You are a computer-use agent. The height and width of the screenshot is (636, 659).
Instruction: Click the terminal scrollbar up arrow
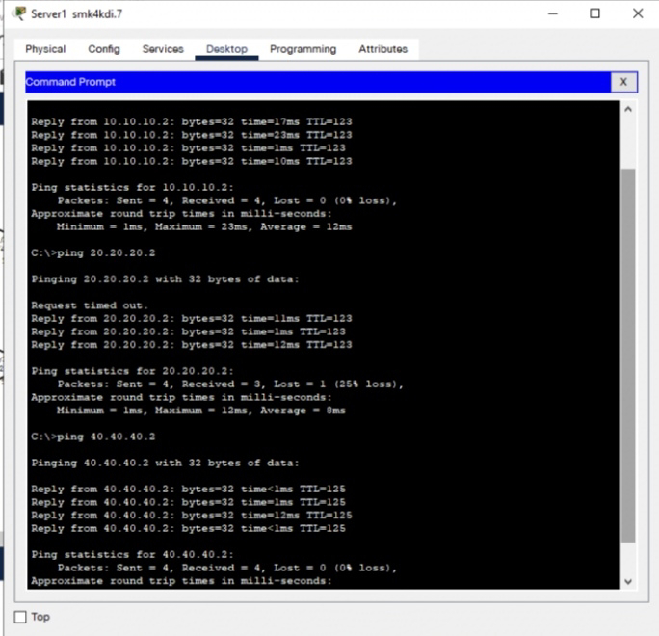pyautogui.click(x=628, y=109)
